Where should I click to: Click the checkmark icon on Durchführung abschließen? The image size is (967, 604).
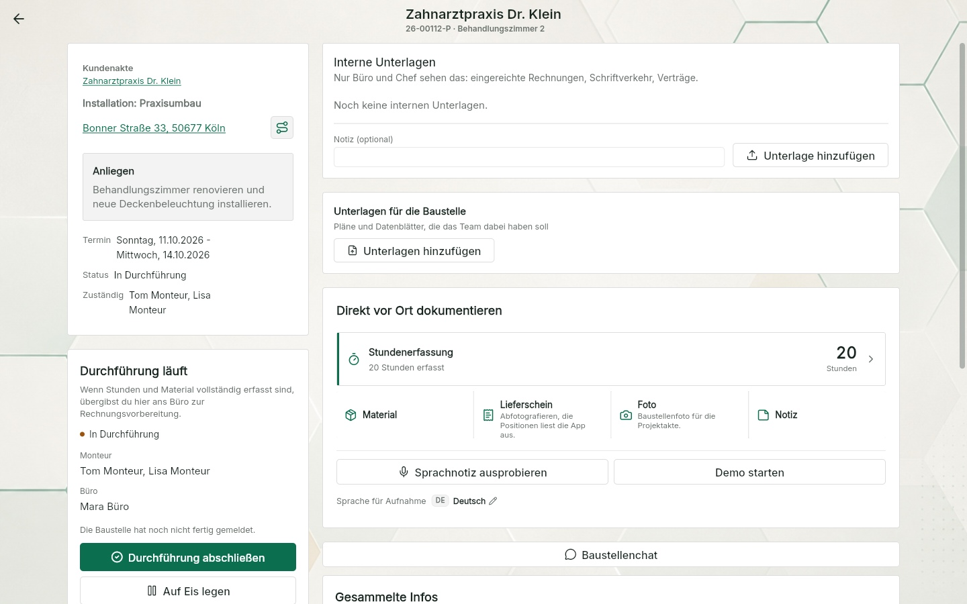click(117, 557)
